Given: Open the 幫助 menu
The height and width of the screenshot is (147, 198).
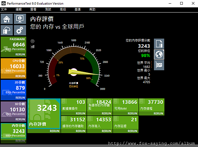Looking at the screenshot, I should [92, 10].
